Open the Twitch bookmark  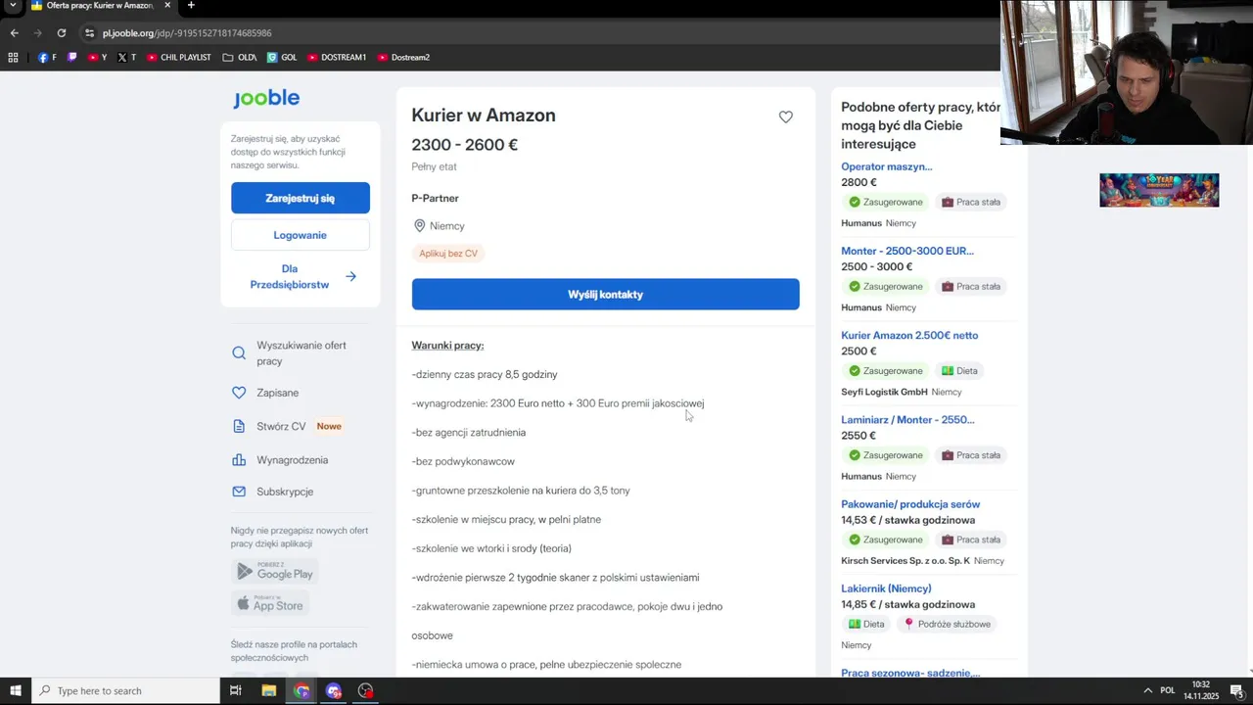[71, 58]
